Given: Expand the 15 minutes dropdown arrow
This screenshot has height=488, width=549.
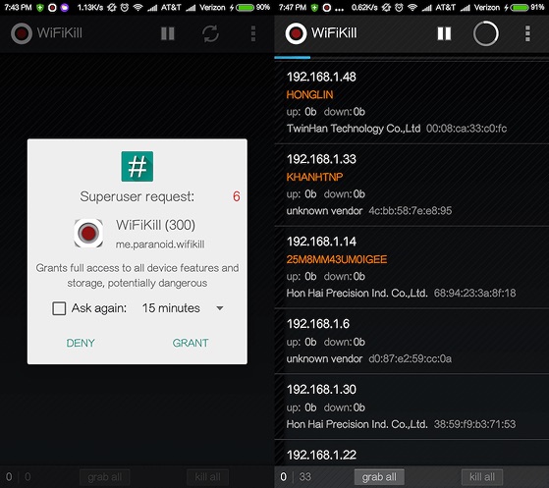Looking at the screenshot, I should [x=220, y=308].
